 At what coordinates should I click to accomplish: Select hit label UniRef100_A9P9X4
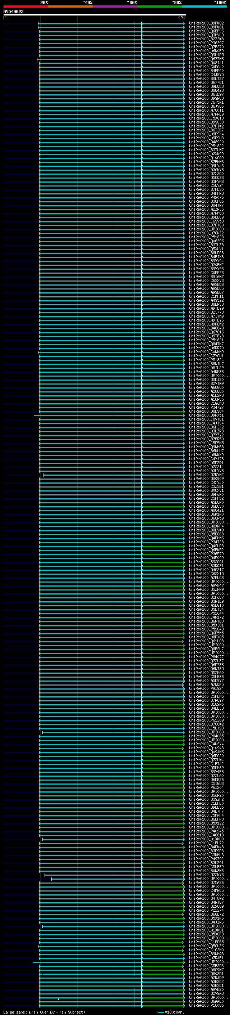(206, 134)
